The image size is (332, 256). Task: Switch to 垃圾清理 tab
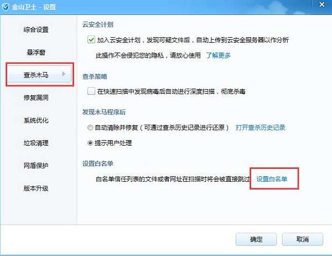click(36, 143)
